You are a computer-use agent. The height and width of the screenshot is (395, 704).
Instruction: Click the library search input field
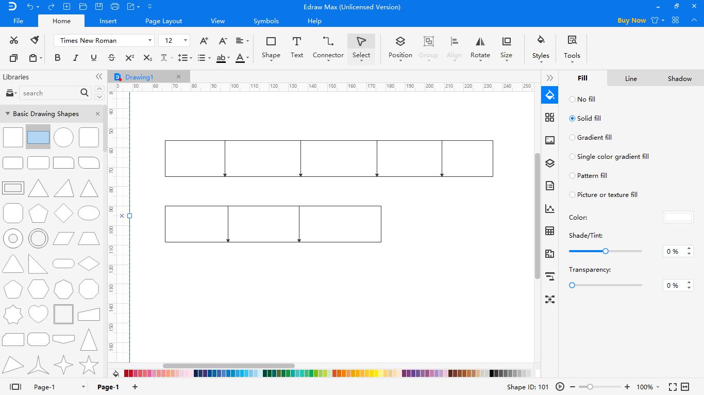pos(49,93)
